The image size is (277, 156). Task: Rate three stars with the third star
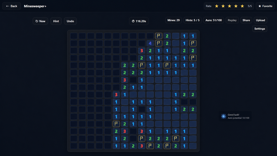click(x=229, y=6)
